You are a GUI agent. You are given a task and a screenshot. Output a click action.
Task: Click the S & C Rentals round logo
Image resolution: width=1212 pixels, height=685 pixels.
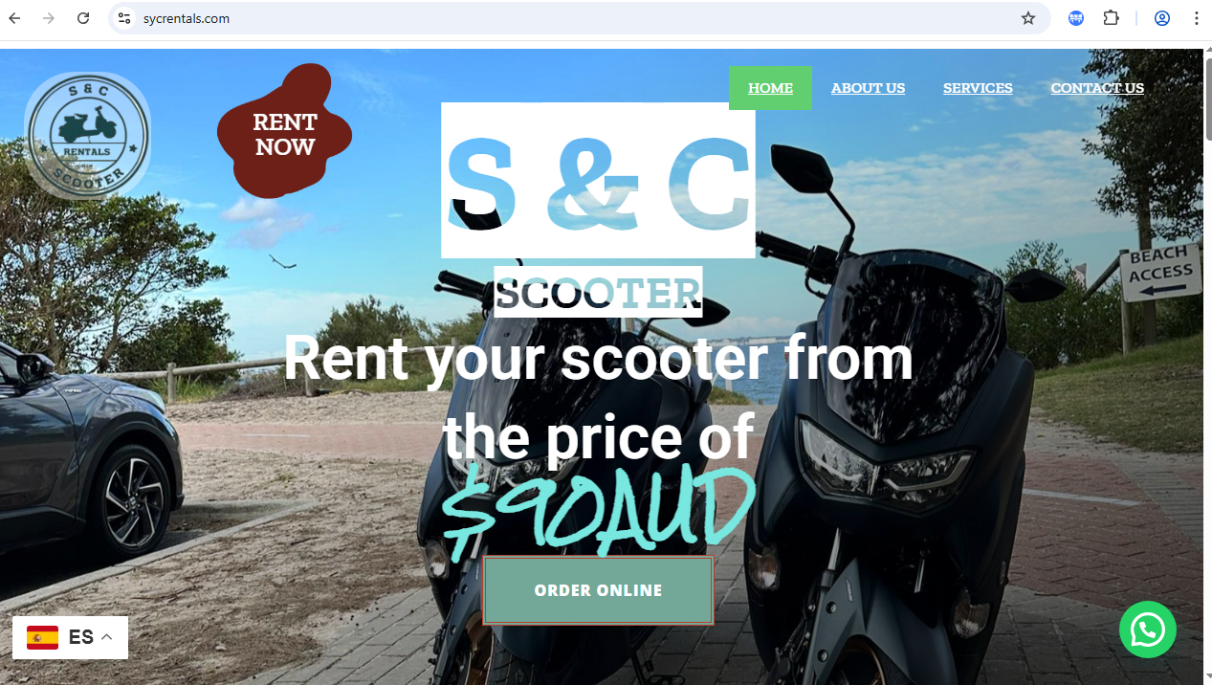[88, 136]
